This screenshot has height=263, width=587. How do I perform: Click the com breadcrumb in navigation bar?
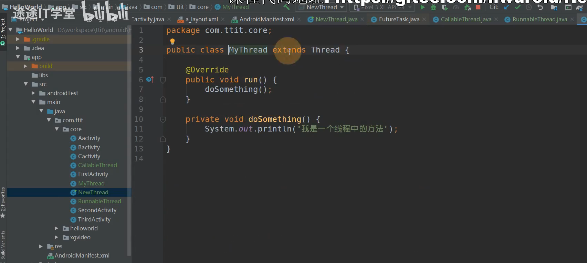pos(153,7)
